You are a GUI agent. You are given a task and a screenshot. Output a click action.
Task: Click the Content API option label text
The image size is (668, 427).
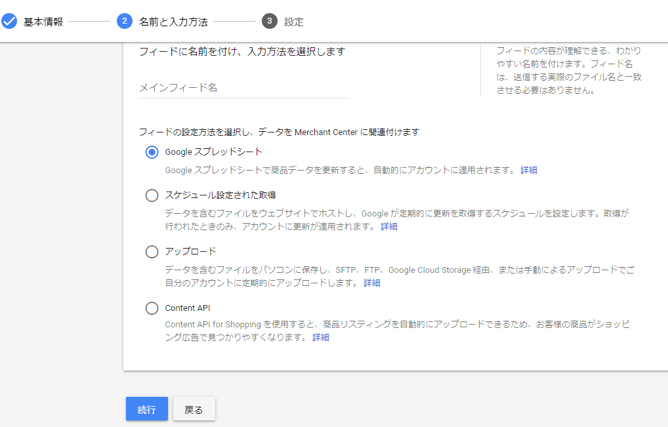click(188, 308)
